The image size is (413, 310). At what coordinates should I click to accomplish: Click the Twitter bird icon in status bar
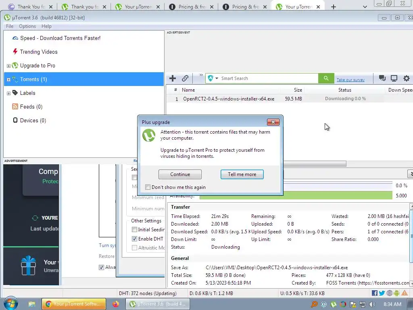(x=382, y=293)
